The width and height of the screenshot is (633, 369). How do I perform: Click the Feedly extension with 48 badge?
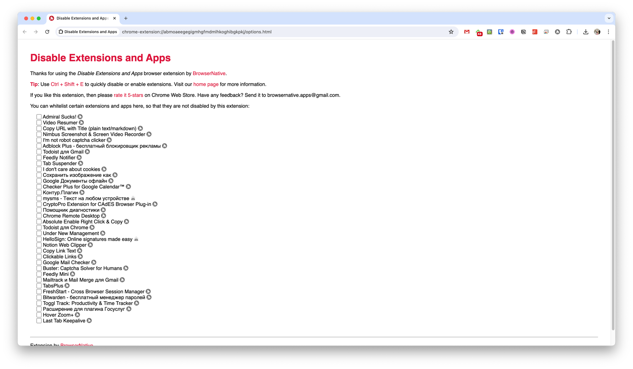(479, 32)
